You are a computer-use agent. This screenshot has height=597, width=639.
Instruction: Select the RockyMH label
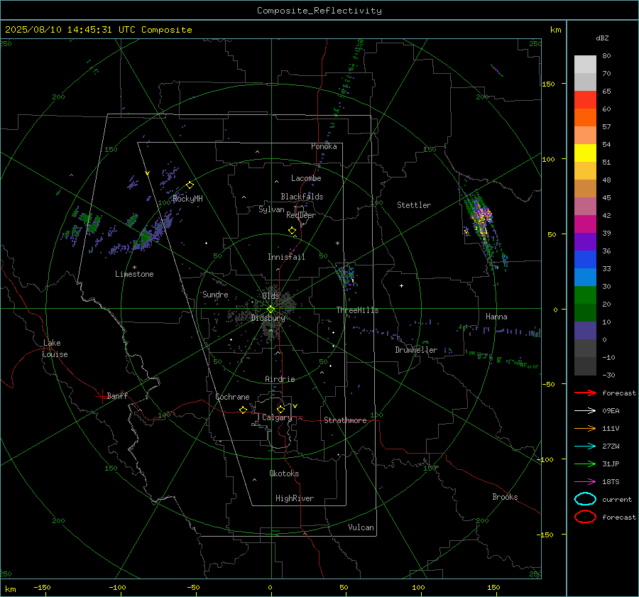(x=187, y=199)
